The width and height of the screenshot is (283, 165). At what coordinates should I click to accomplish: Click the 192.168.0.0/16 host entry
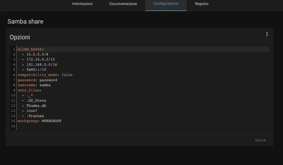[x=42, y=65]
